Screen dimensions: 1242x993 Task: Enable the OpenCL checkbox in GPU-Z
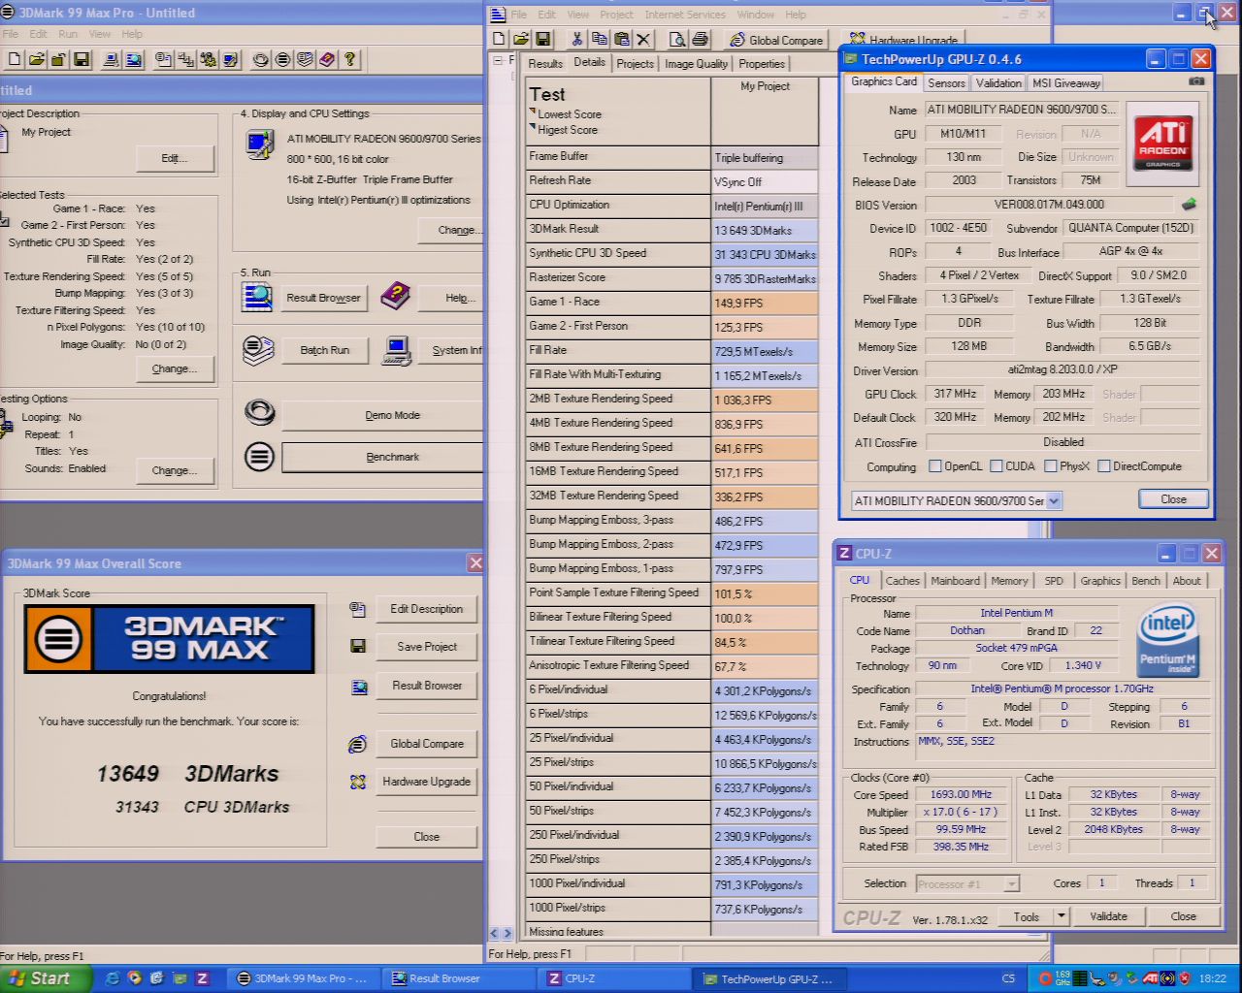pyautogui.click(x=935, y=466)
